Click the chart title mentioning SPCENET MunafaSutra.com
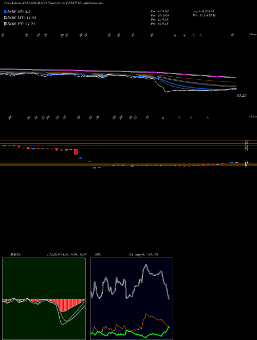The height and width of the screenshot is (340, 257). 53,3
